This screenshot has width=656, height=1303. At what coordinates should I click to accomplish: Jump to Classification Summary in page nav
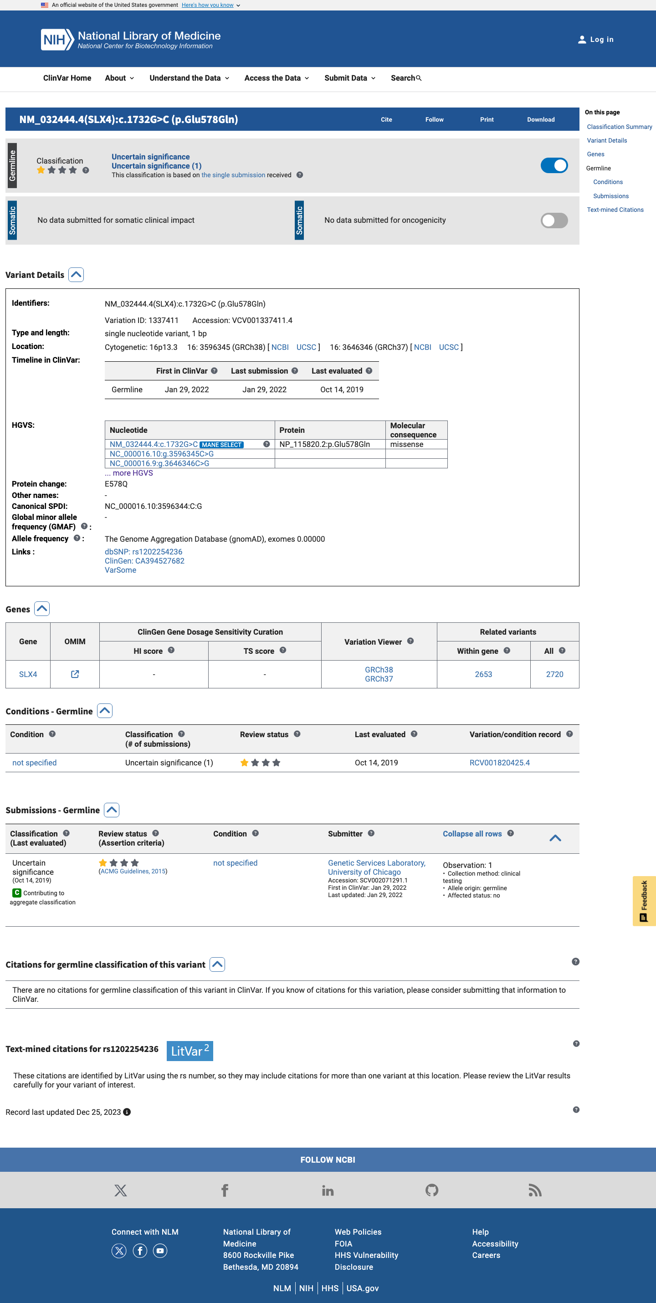pos(619,127)
